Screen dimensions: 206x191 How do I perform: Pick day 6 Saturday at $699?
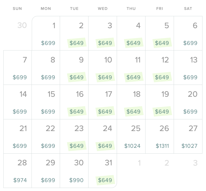point(188,34)
